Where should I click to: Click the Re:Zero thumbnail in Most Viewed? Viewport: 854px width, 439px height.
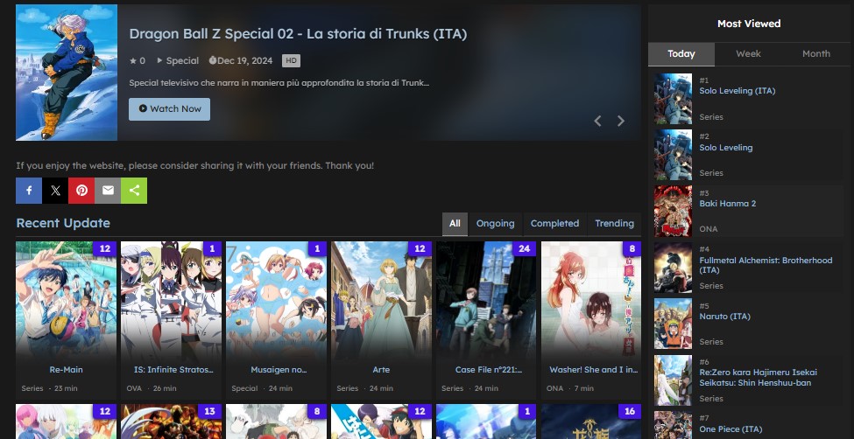[674, 380]
